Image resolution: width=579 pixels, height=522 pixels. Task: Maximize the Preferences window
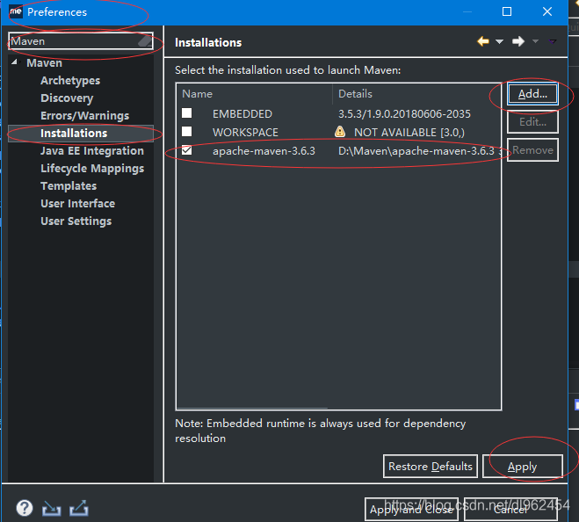tap(507, 11)
